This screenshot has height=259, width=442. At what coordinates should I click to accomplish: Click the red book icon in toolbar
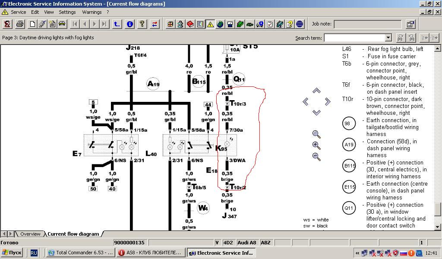(x=190, y=24)
